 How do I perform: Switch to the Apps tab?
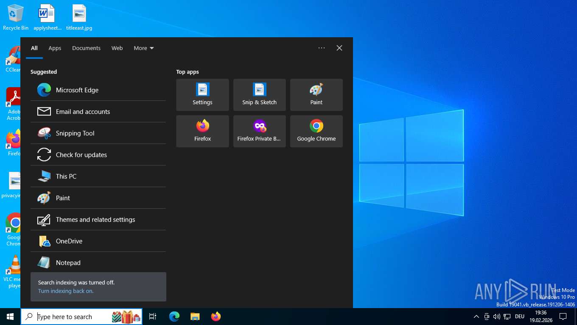55,48
